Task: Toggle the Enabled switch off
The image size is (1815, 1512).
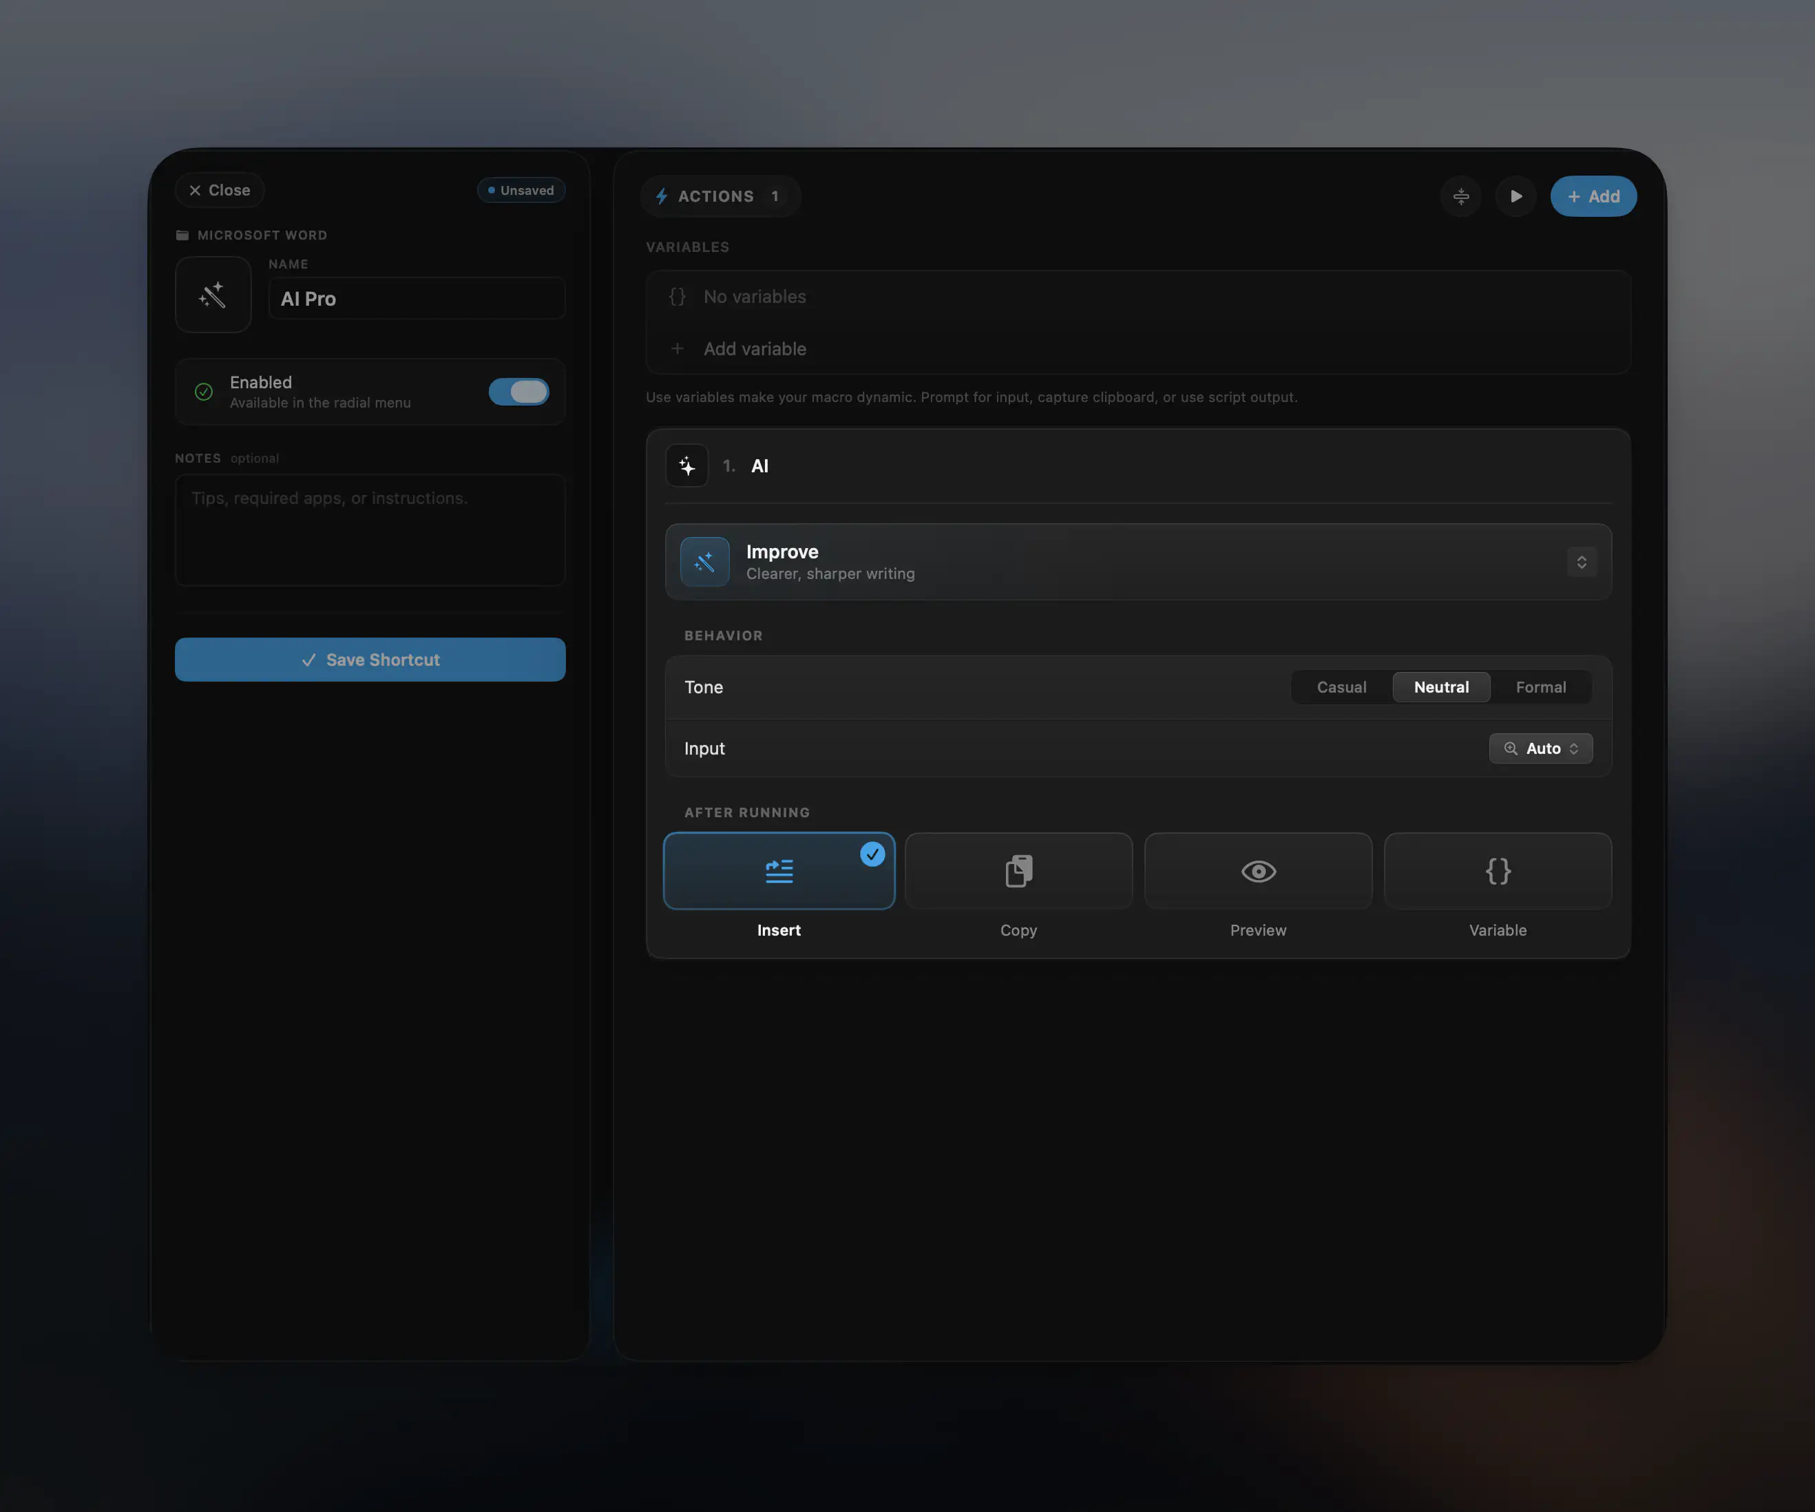Action: (518, 392)
